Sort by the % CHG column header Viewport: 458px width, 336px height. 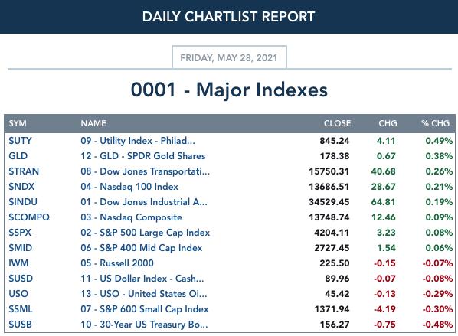[x=435, y=123]
